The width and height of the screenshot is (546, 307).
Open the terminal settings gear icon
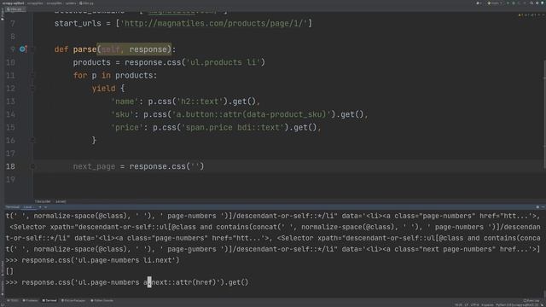(537, 207)
